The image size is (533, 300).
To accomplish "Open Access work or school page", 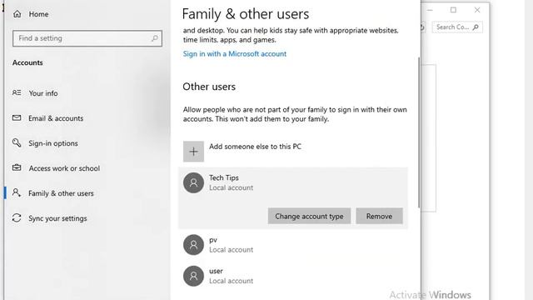I will (64, 168).
